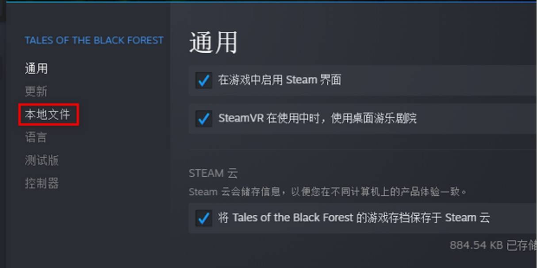Click the SteamVR 使用桌面游乐剧院 label text

(x=317, y=118)
